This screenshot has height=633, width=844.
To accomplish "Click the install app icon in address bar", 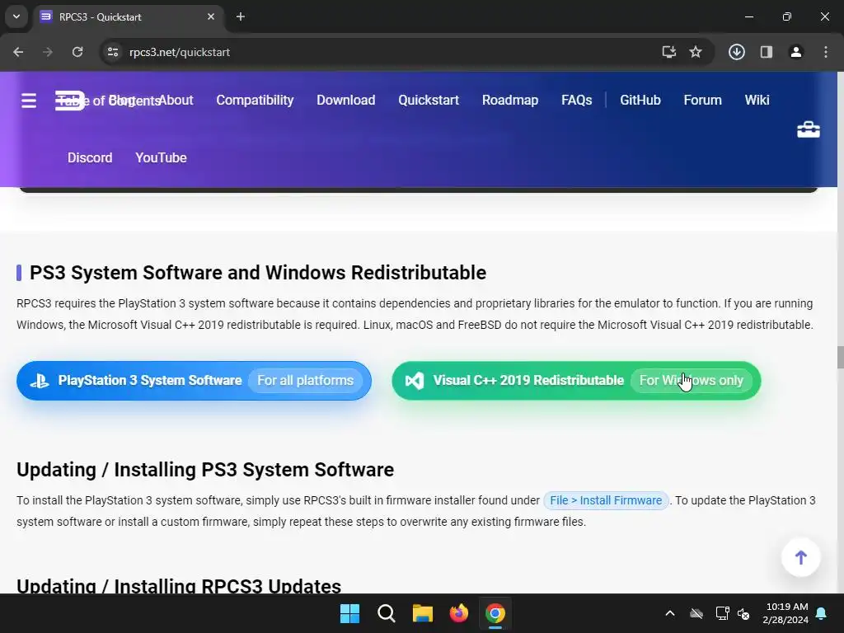I will [x=668, y=52].
